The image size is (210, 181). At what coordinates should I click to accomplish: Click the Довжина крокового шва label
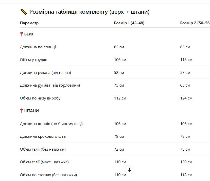click(x=43, y=136)
